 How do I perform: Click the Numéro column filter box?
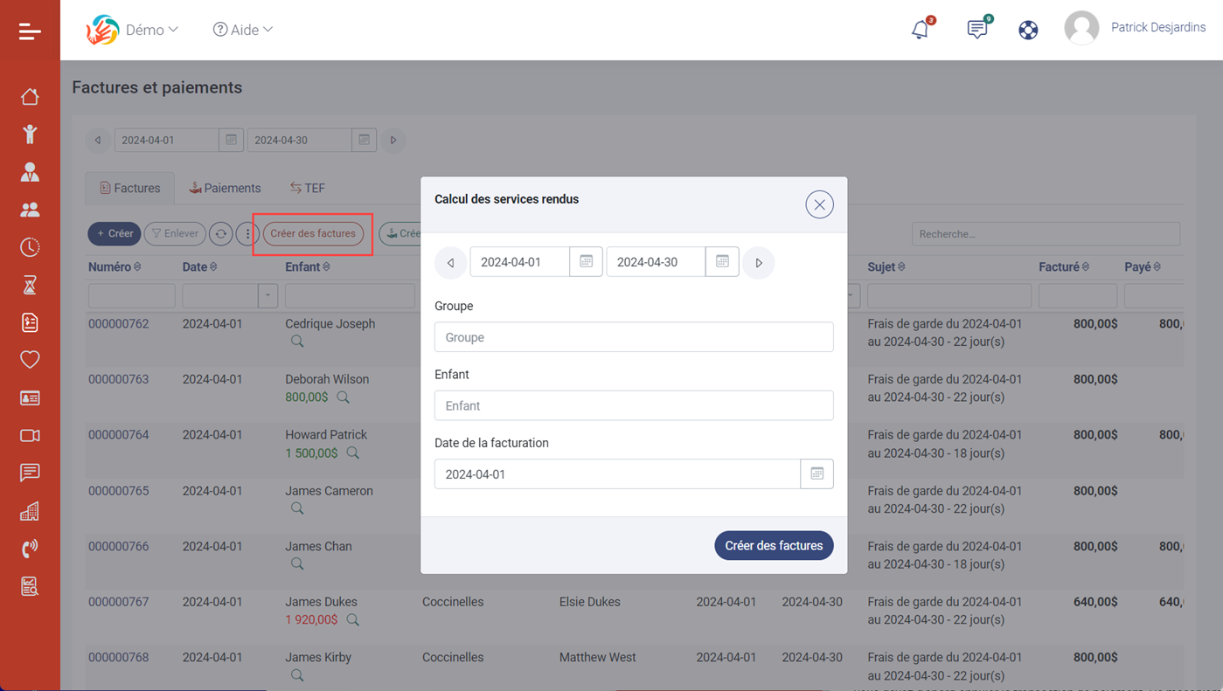click(x=132, y=296)
